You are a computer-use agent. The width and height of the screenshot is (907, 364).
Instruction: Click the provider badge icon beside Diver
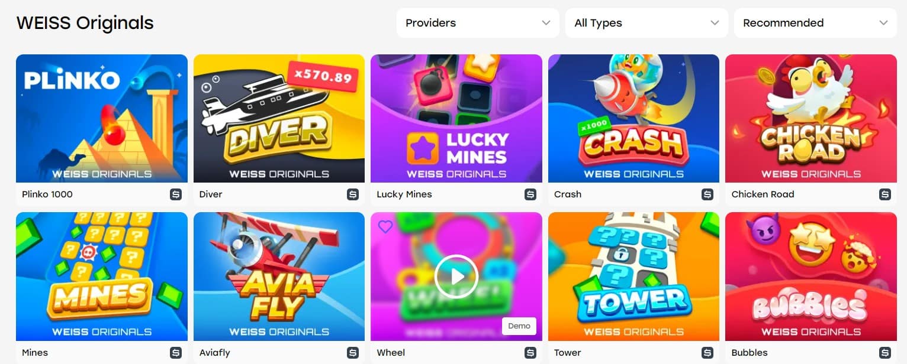[x=353, y=194]
